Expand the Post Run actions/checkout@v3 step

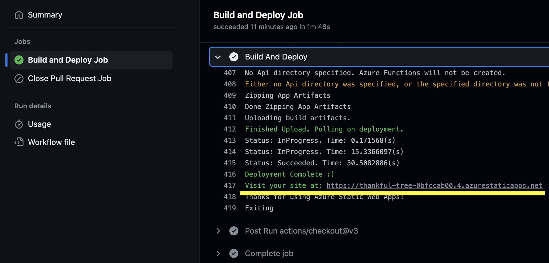tap(218, 231)
